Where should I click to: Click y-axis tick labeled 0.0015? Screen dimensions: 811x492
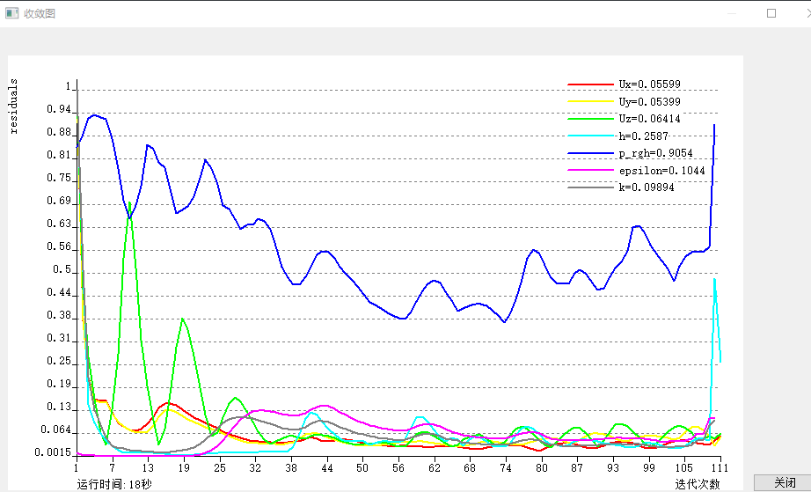[55, 452]
